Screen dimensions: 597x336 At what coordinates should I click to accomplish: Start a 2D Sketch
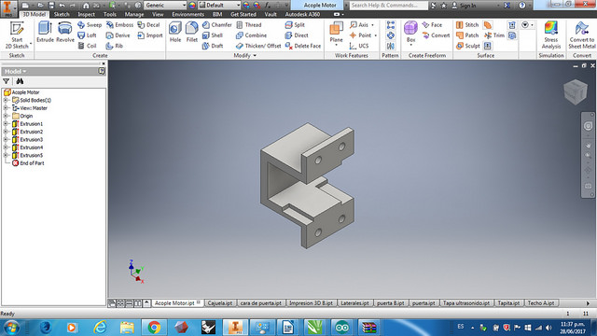click(17, 35)
